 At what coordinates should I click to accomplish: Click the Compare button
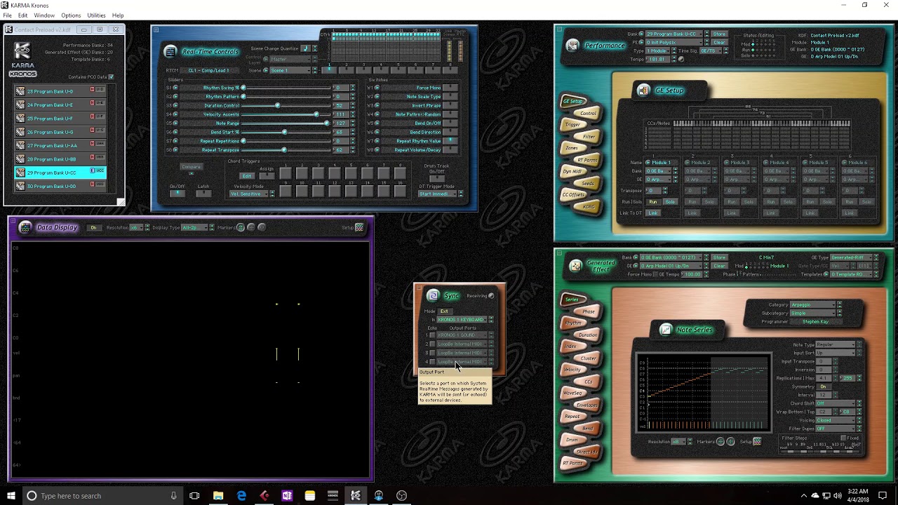tap(191, 167)
